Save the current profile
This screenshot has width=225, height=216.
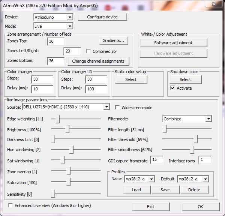[165, 190]
